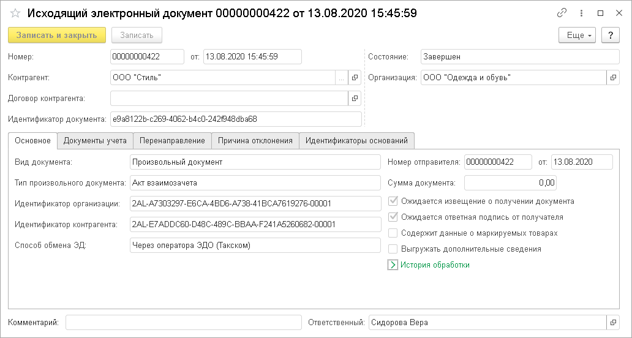
Task: Open more window options (vertical dots icon)
Action: click(581, 13)
